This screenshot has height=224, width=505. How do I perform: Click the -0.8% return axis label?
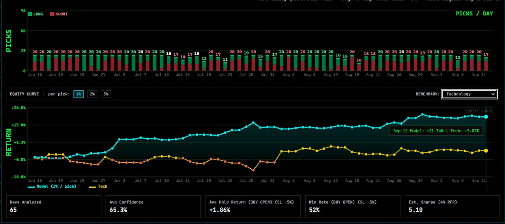(x=20, y=159)
